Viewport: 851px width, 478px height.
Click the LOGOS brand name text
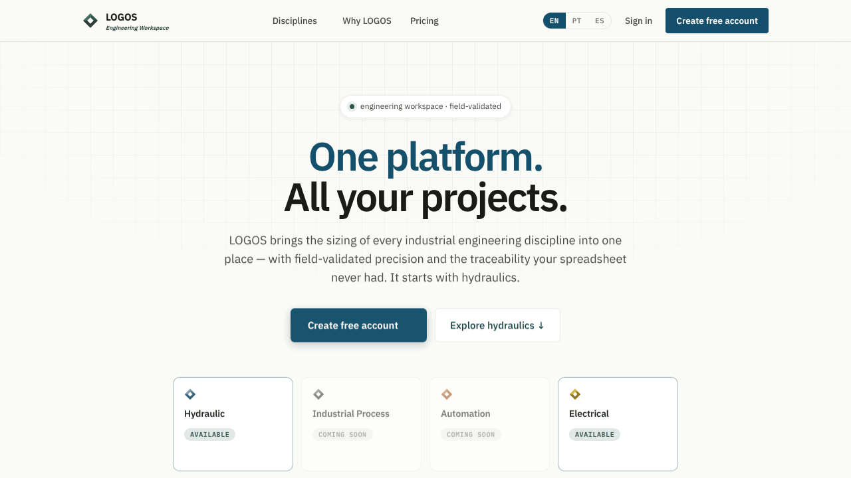[x=122, y=17]
